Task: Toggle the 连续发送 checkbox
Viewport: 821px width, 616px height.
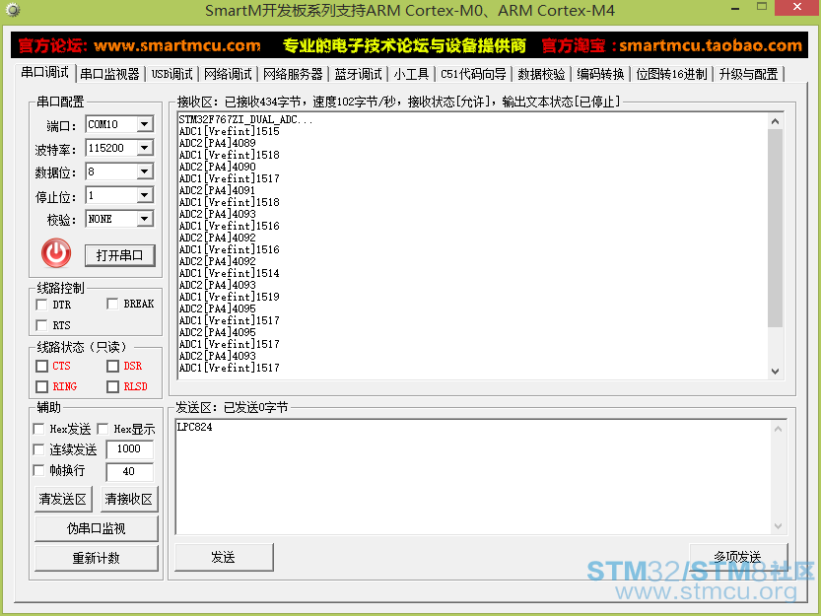Action: point(38,449)
